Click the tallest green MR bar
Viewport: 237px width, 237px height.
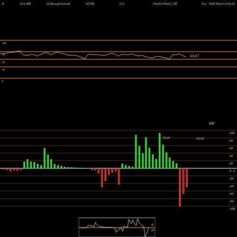[x=160, y=151]
